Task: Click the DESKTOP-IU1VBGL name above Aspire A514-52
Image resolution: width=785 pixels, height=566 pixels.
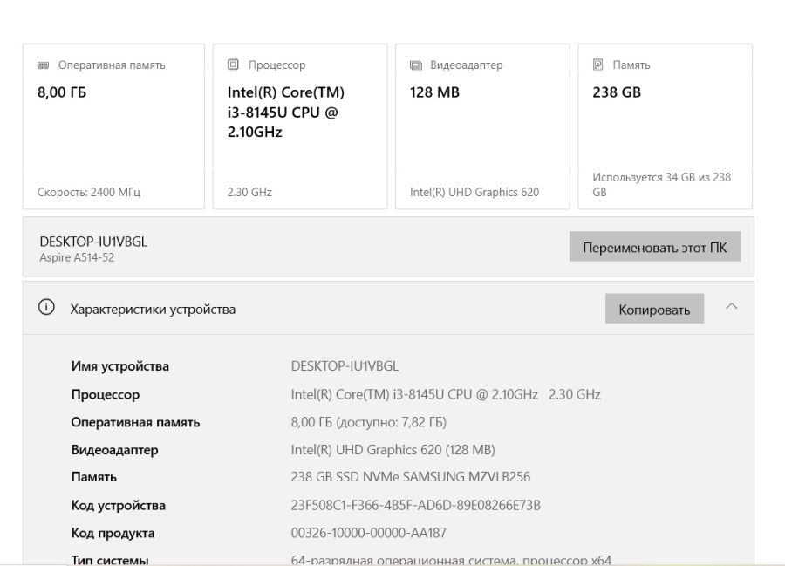Action: pos(93,242)
